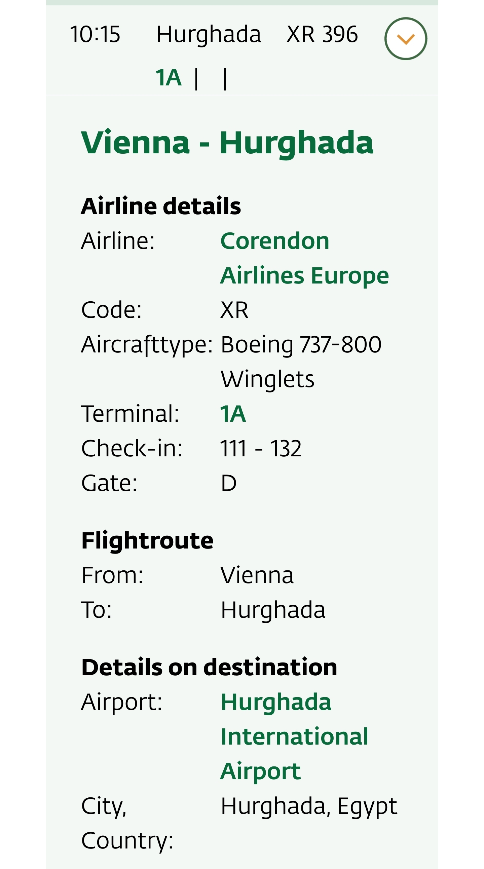Open terminal 1A link under flight header
The width and height of the screenshot is (484, 869).
[x=168, y=78]
